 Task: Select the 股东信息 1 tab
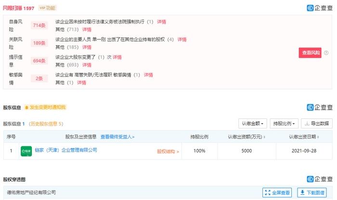(14, 124)
